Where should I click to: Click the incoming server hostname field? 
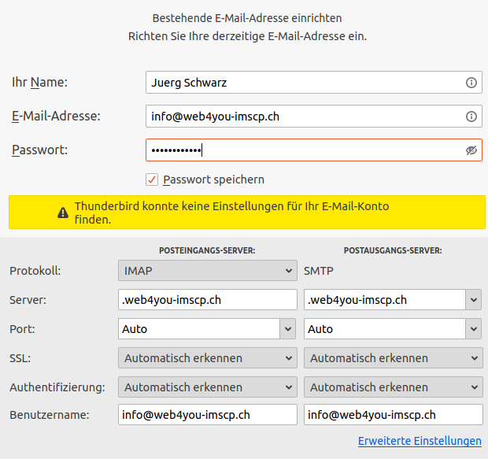click(207, 300)
